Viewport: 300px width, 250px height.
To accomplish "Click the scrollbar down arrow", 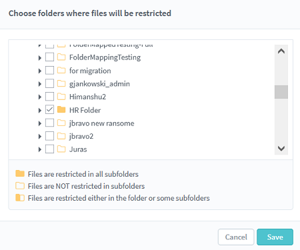I will pos(281,148).
